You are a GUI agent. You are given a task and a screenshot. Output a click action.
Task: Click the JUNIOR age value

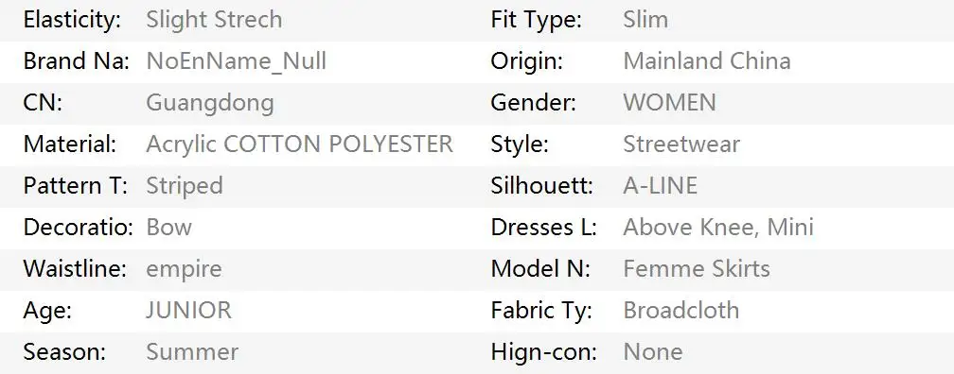[188, 310]
